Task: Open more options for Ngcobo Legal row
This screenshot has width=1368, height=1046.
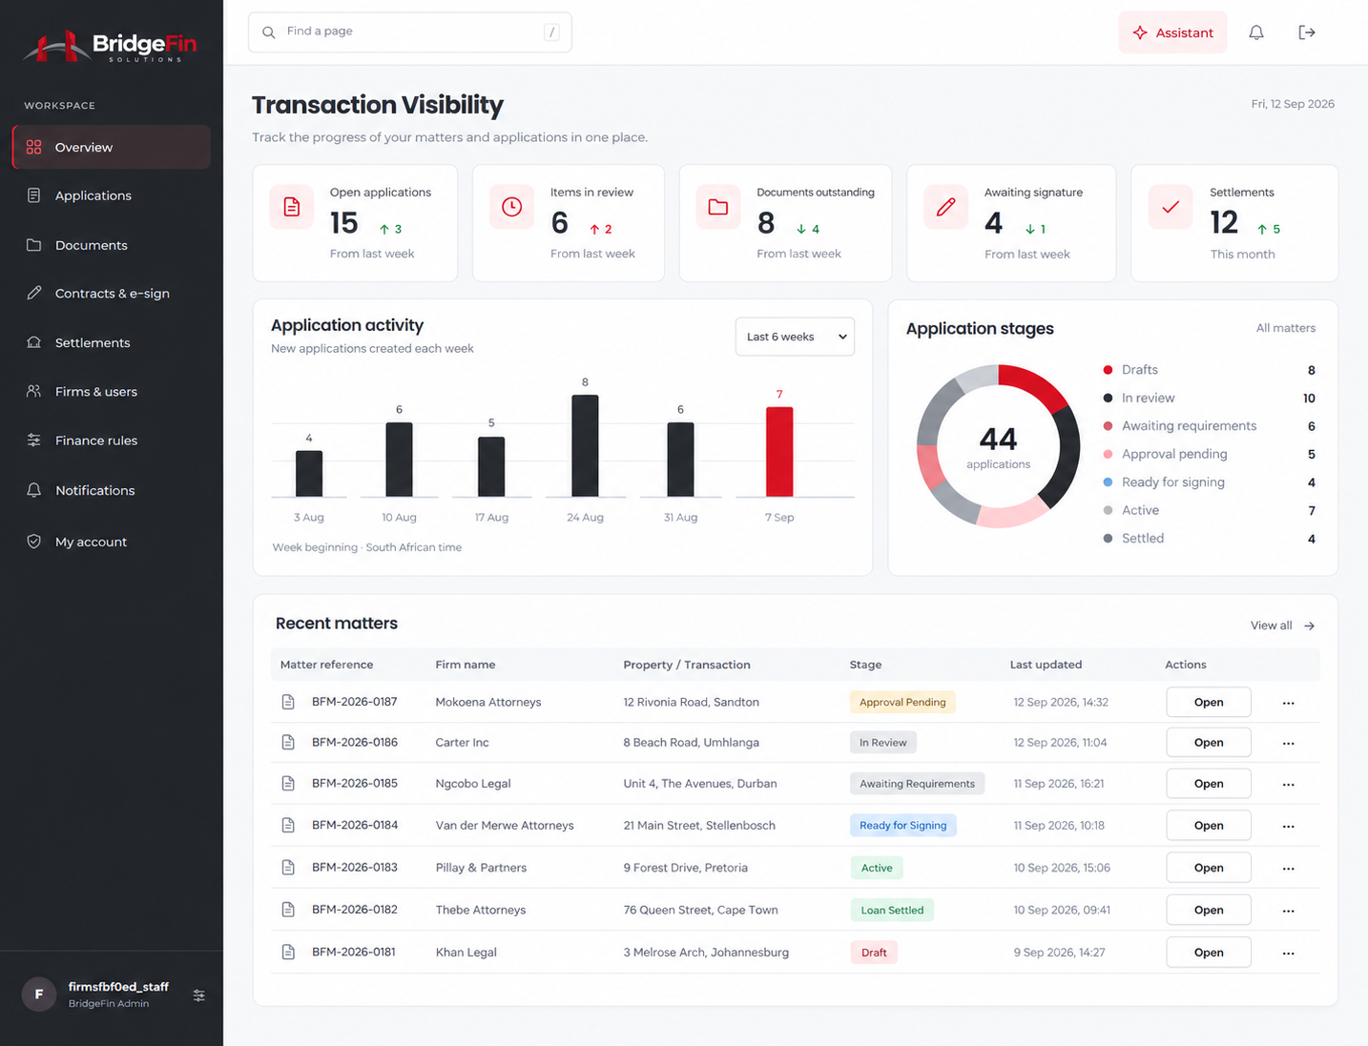Action: [1289, 785]
